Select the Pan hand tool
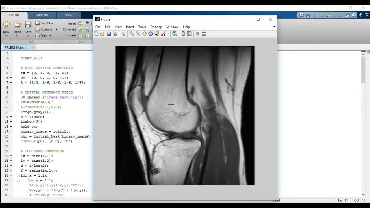Viewport: 370px width, 208px height. pyautogui.click(x=144, y=34)
